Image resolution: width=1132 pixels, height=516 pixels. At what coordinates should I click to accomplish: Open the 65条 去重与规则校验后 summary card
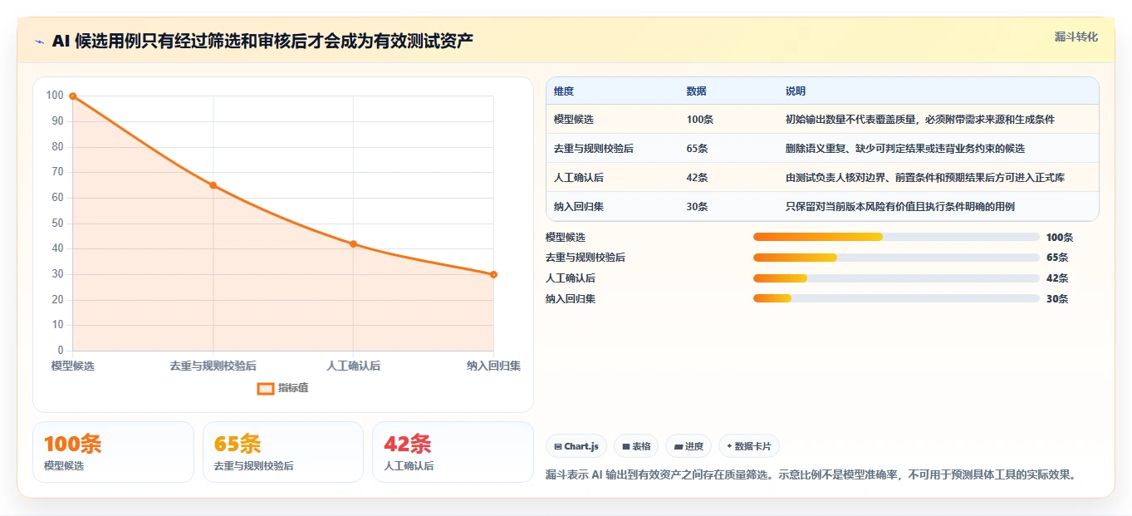[x=283, y=452]
